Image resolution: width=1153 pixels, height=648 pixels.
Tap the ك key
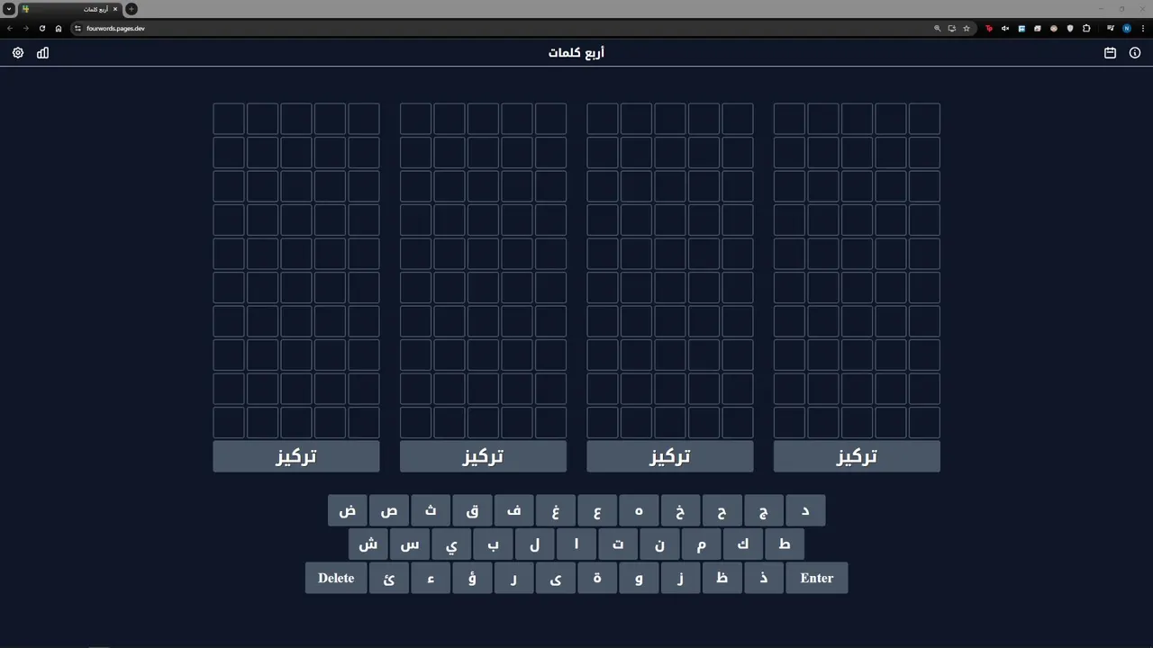tap(743, 544)
